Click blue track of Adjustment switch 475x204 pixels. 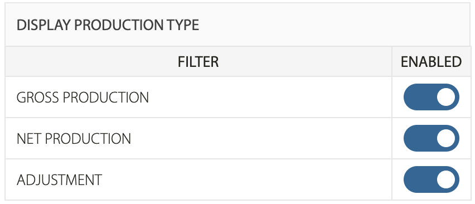(419, 179)
